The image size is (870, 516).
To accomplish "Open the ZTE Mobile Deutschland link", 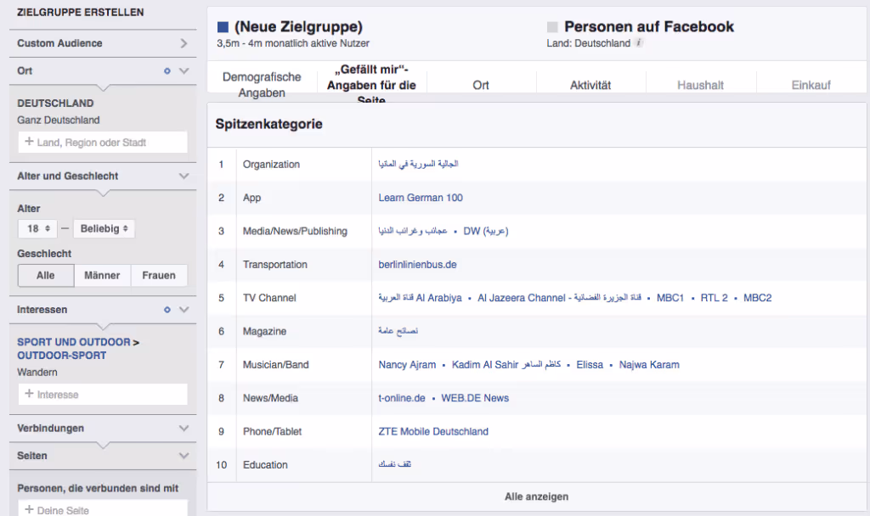I will pyautogui.click(x=433, y=431).
